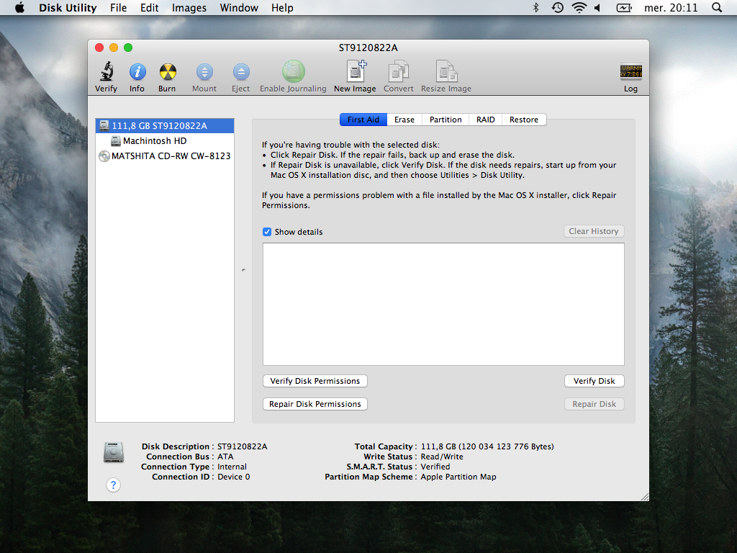Uncheck the Show details checkbox
Screen dimensions: 737x553
(267, 232)
